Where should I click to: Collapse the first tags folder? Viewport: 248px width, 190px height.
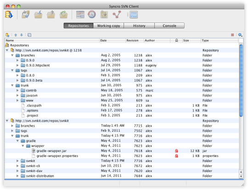[x=12, y=71]
